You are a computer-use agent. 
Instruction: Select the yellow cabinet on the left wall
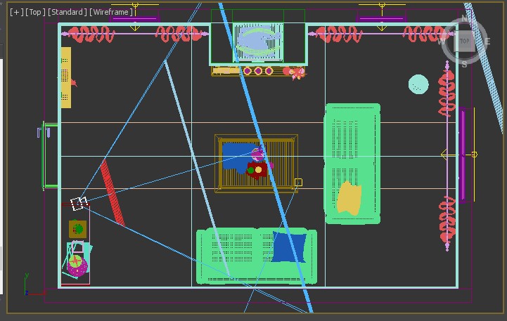point(65,77)
